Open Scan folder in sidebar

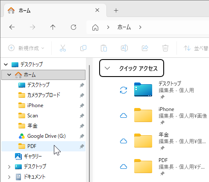pyautogui.click(x=44, y=116)
